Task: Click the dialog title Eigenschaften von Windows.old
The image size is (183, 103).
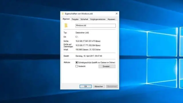Action: pyautogui.click(x=79, y=14)
